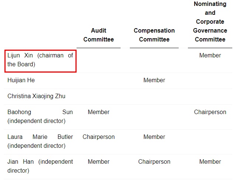Image resolution: width=236 pixels, height=180 pixels.
Task: Click Jian Han's Audit Committee Member cell
Action: [98, 161]
